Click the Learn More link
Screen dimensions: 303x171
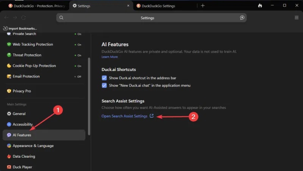(109, 57)
